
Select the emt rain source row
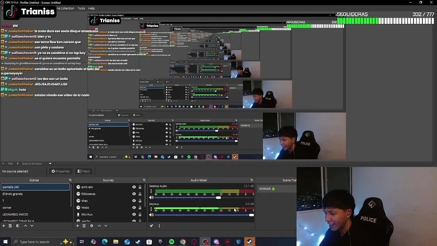click(x=109, y=187)
